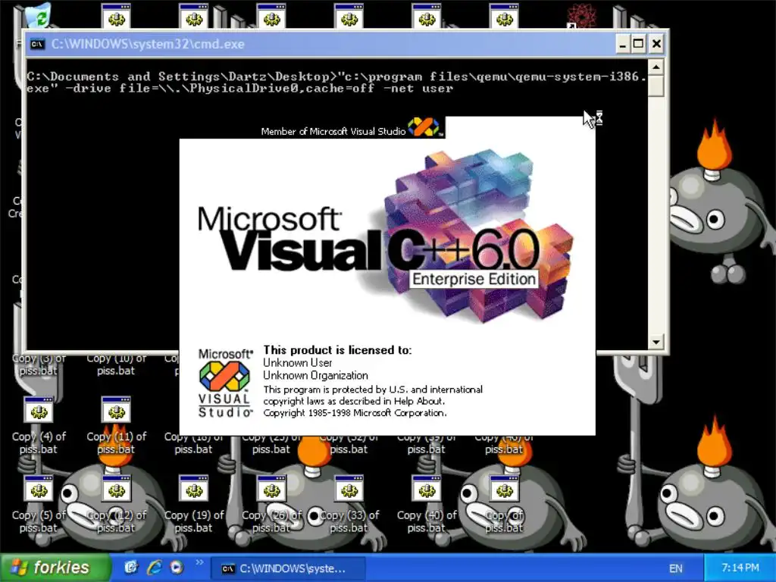Select the 'Copy (12) of piss.bat' icon

[x=116, y=504]
